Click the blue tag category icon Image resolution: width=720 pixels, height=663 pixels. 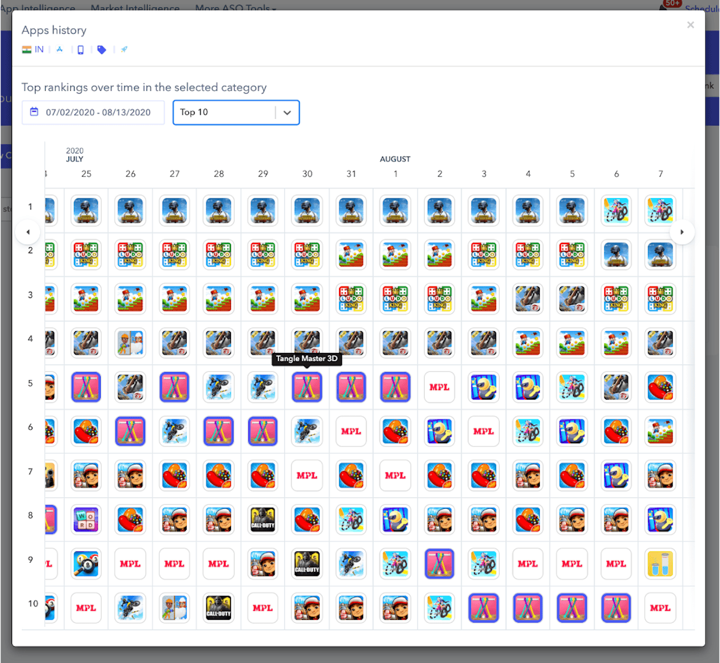[101, 50]
